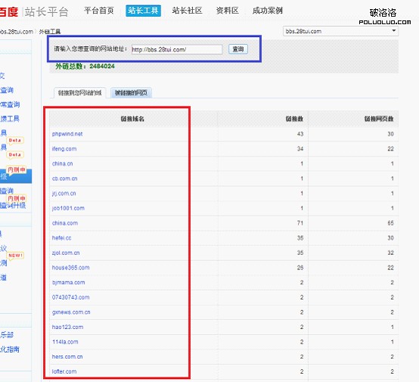The height and width of the screenshot is (382, 419).
Task: Open the 资料区 nav item
Action: [x=227, y=11]
